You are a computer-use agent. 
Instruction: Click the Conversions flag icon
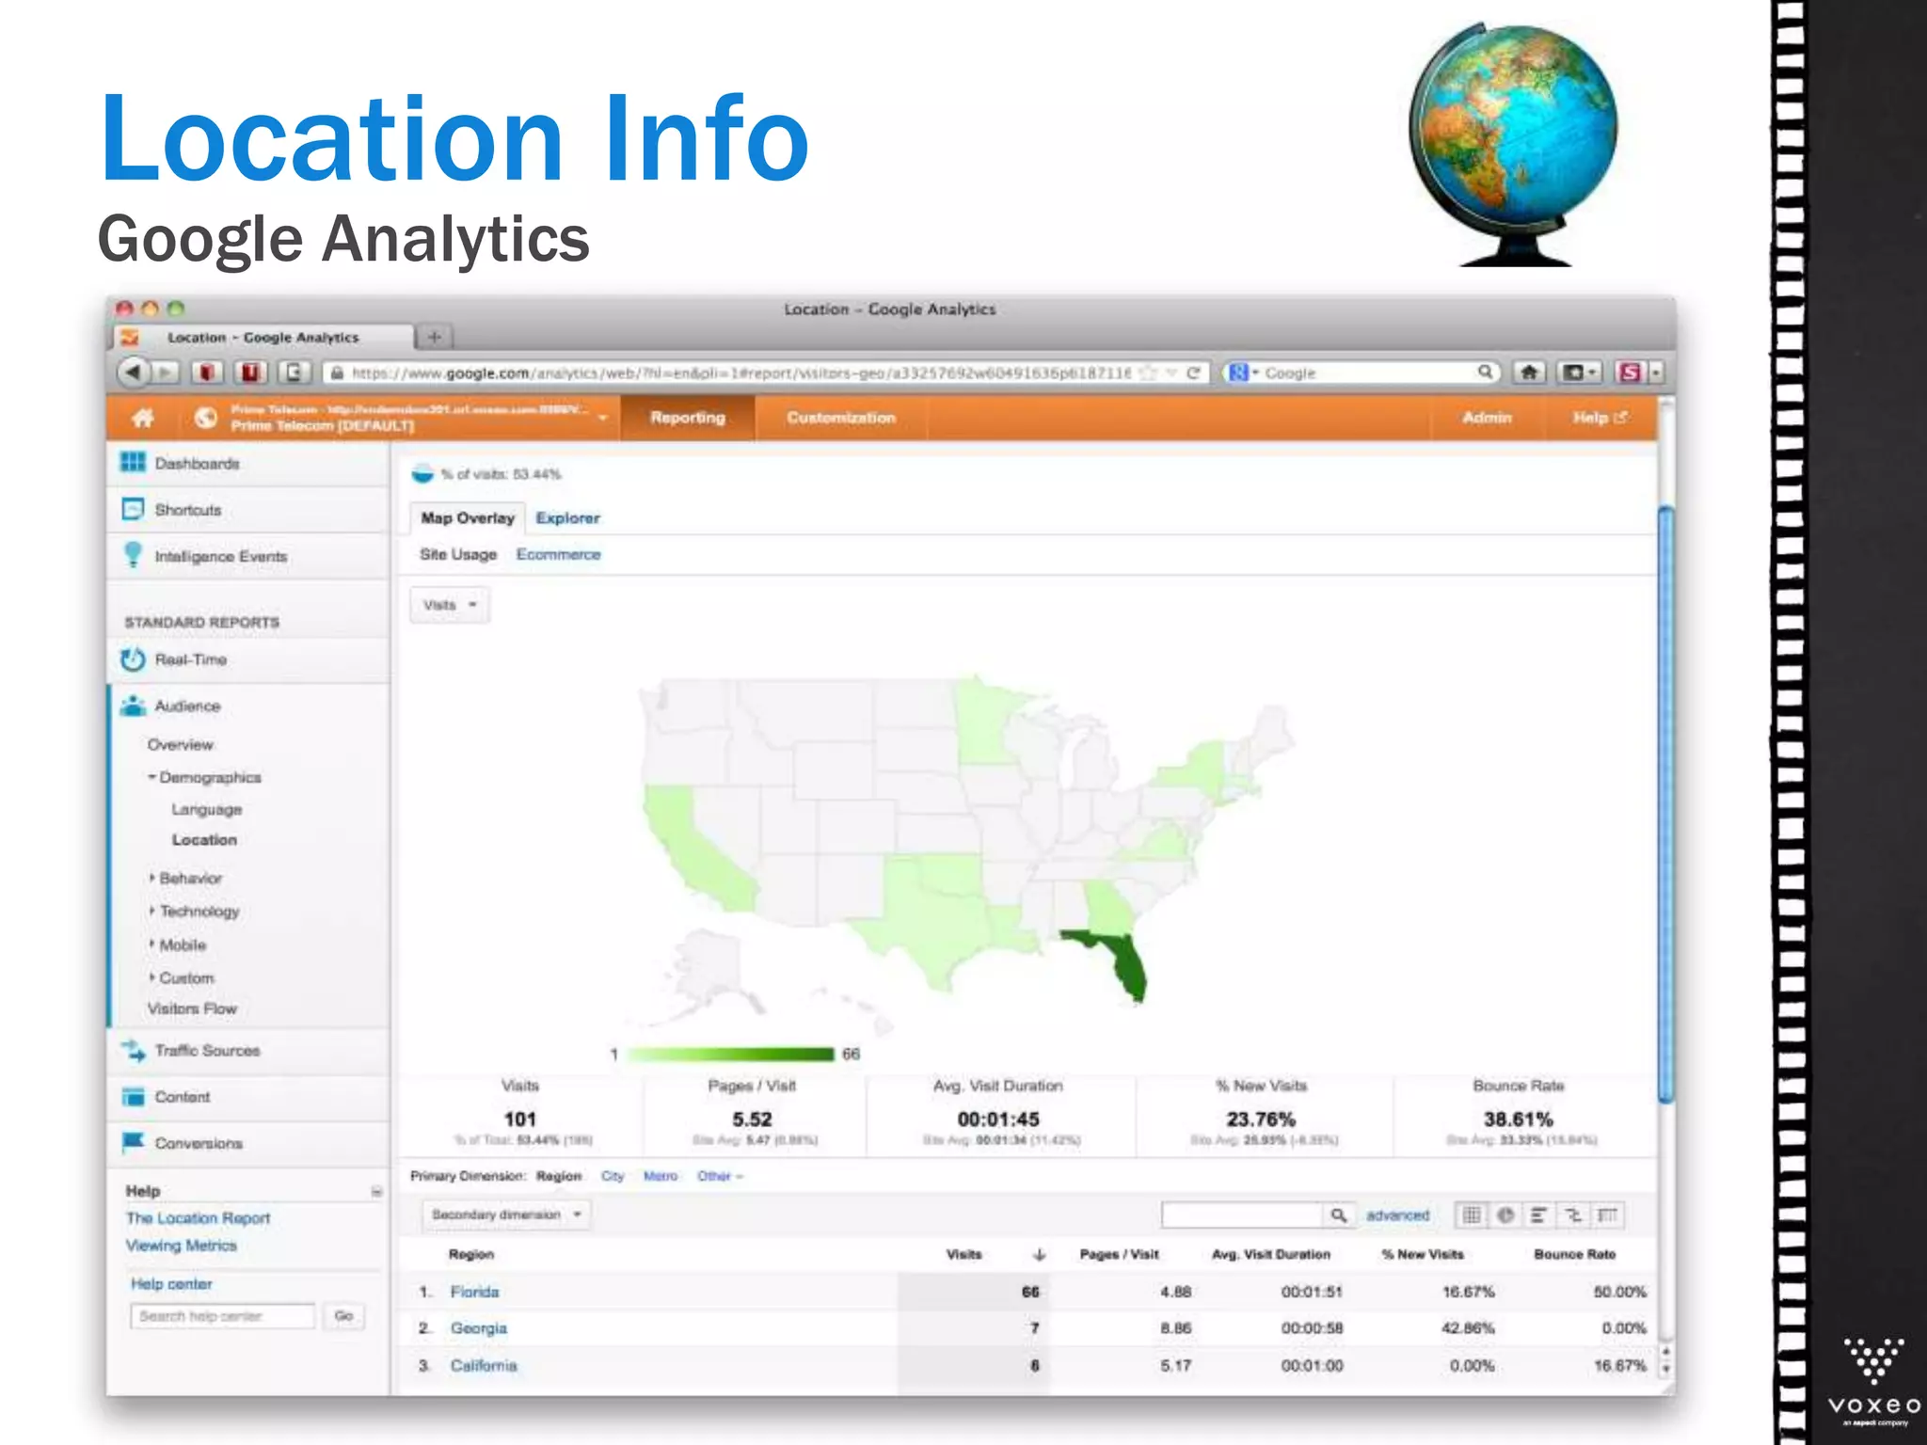tap(133, 1142)
